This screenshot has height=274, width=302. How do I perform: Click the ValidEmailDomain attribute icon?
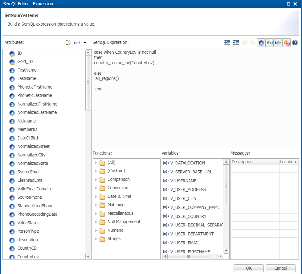12,189
